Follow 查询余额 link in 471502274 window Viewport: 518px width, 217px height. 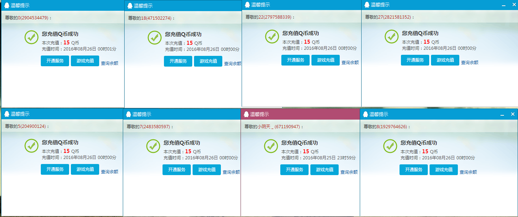(x=233, y=64)
